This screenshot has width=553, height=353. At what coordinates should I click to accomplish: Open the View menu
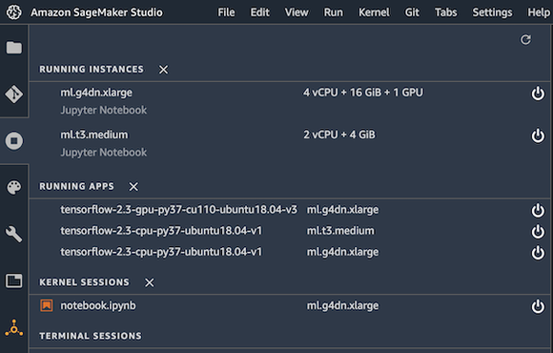coord(297,12)
